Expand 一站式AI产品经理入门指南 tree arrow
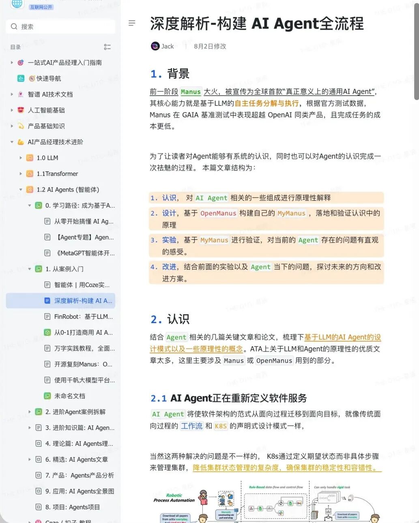This screenshot has width=419, height=523. point(12,62)
